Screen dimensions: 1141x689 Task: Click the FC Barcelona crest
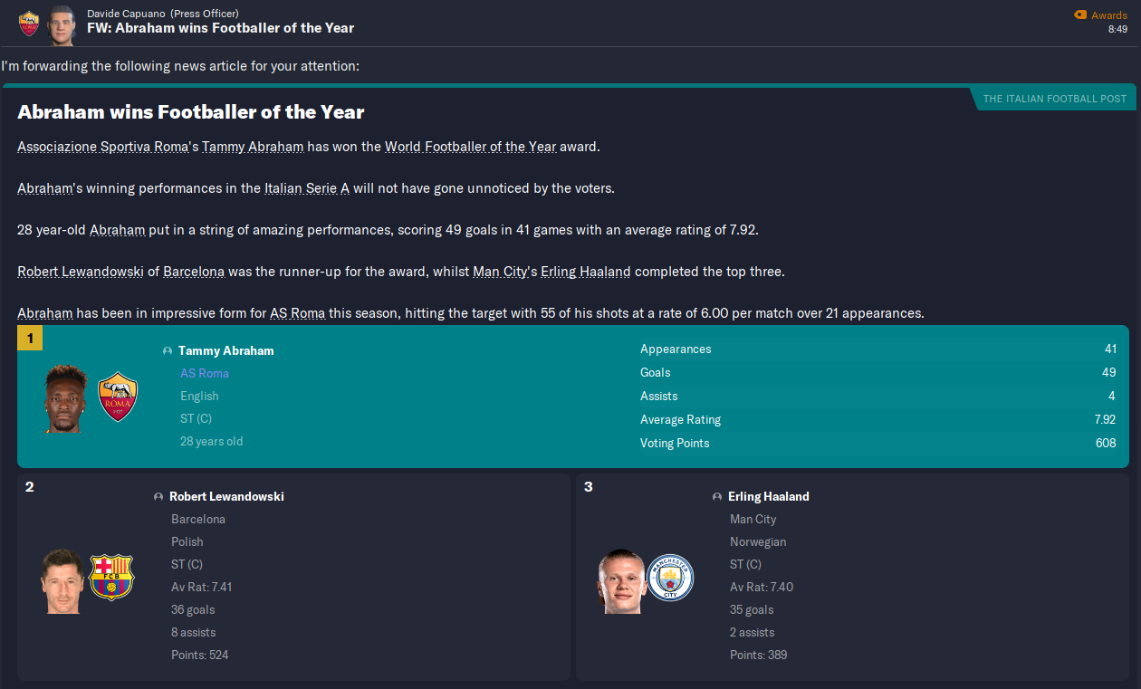[111, 577]
